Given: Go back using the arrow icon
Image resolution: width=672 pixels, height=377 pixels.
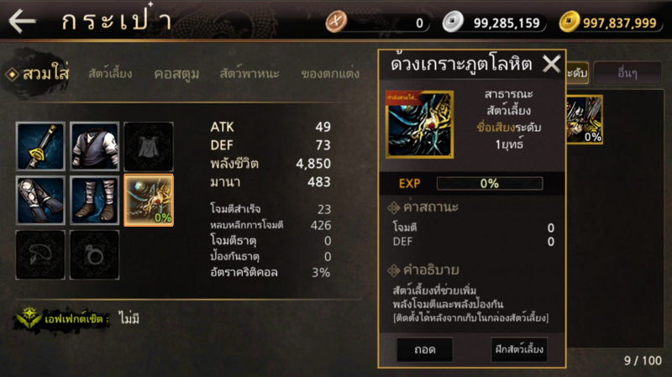Looking at the screenshot, I should [x=23, y=20].
